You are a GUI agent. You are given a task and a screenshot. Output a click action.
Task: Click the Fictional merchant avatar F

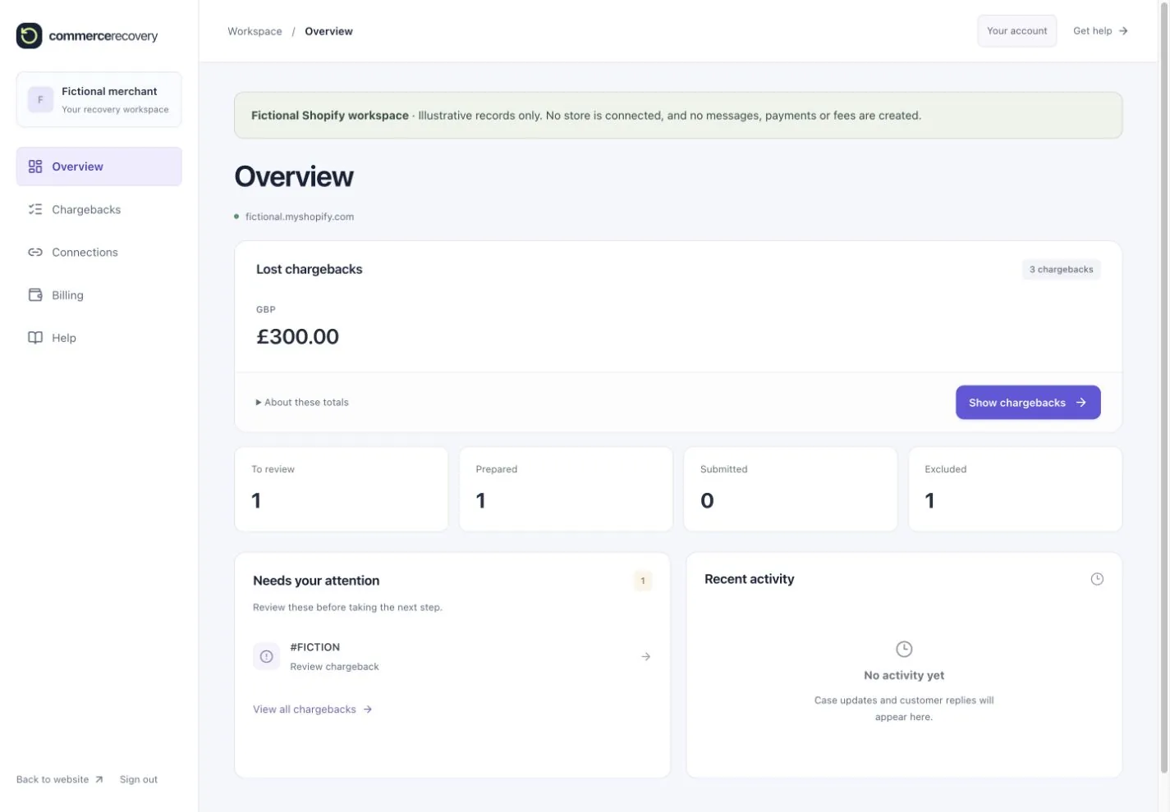point(40,99)
